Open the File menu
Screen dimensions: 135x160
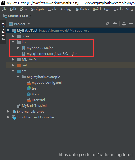(x=4, y=9)
